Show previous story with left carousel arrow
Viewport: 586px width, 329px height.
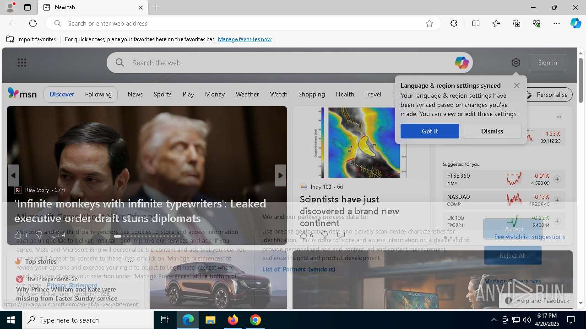pyautogui.click(x=13, y=175)
